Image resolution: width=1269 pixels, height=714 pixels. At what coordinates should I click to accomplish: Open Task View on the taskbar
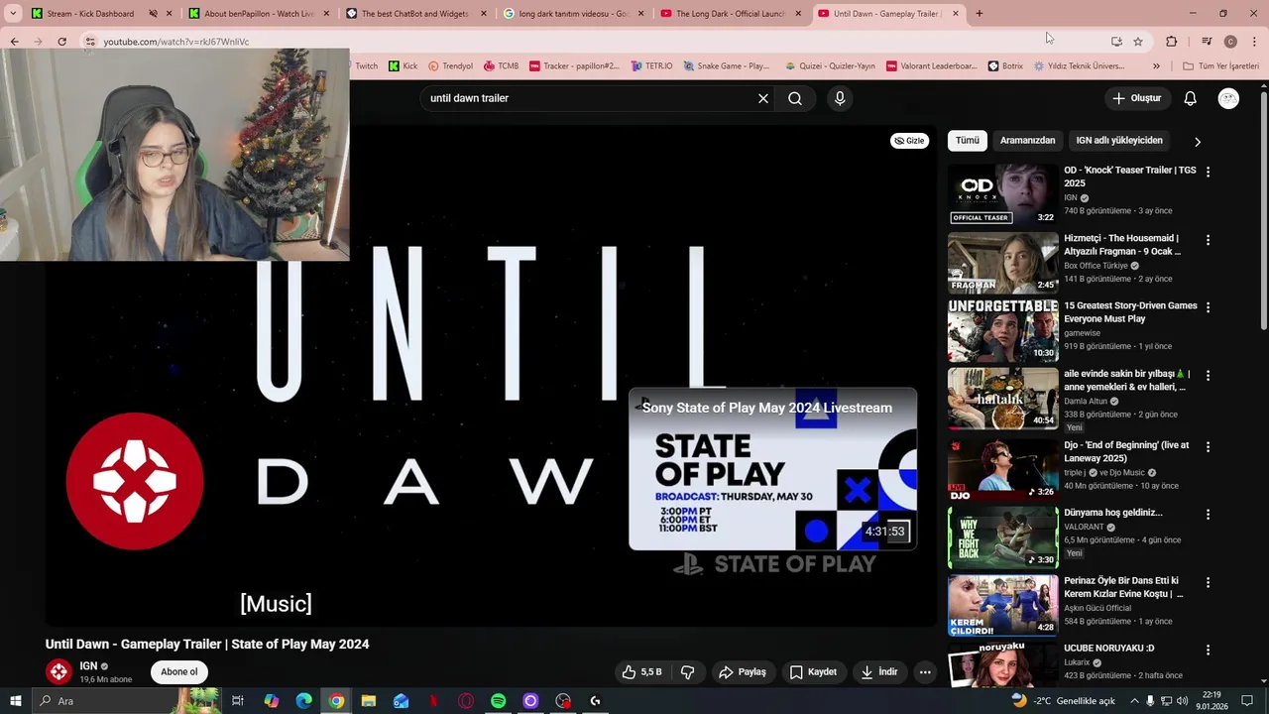click(x=238, y=701)
